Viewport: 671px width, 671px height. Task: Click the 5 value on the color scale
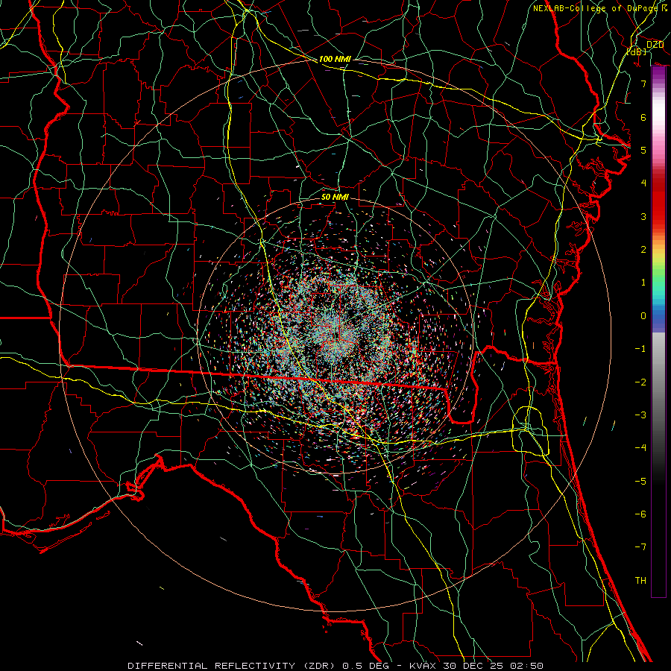click(643, 150)
